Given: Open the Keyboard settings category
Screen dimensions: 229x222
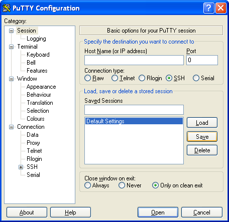Looking at the screenshot, I should (38, 55).
